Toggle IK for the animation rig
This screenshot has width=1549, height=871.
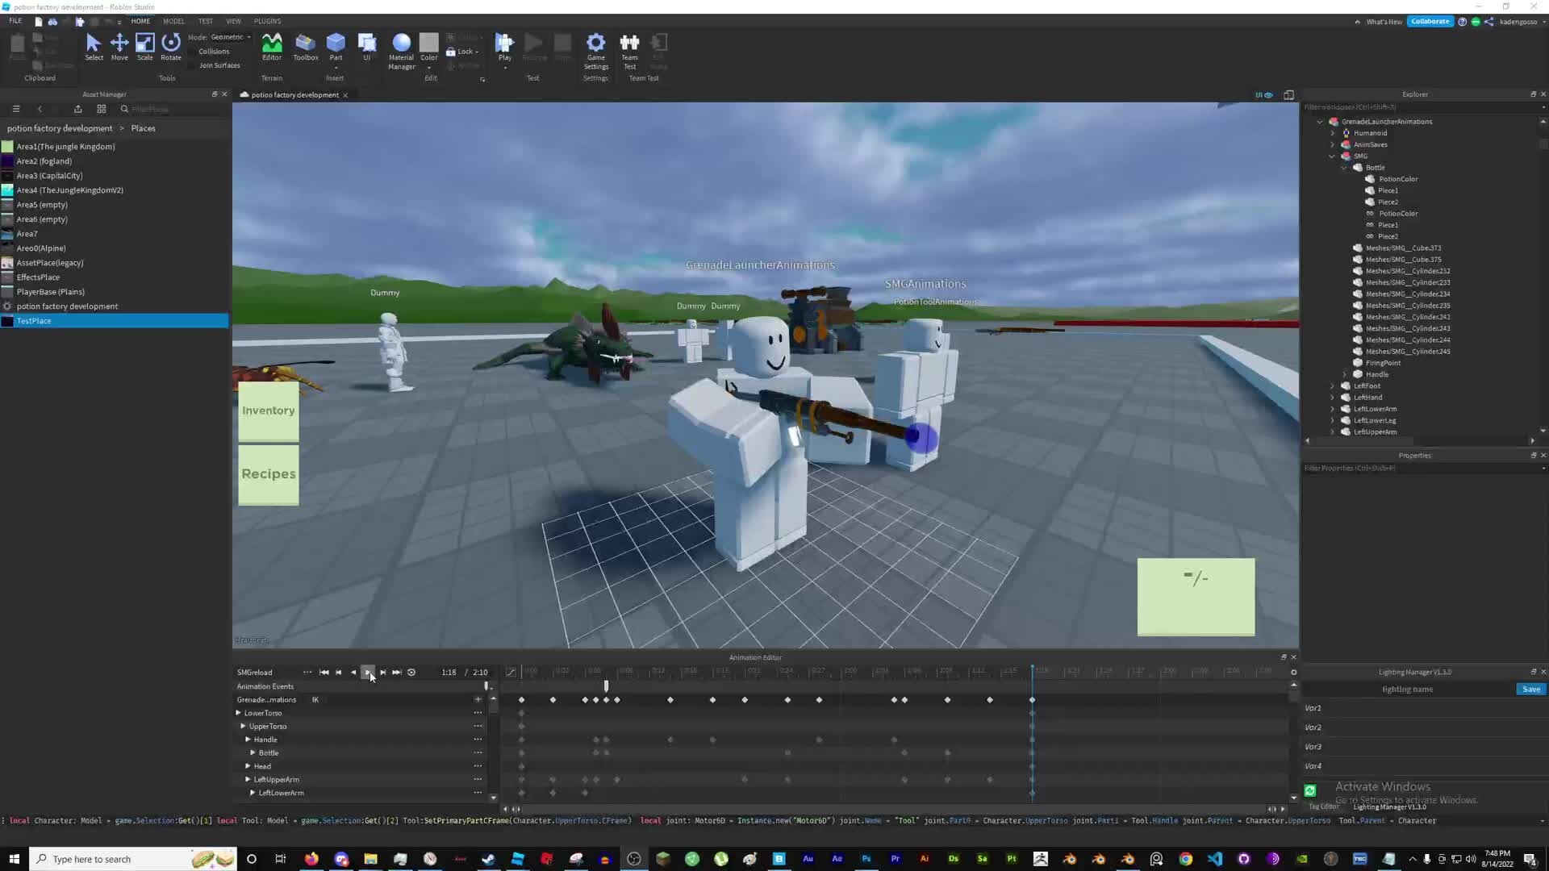pyautogui.click(x=315, y=700)
